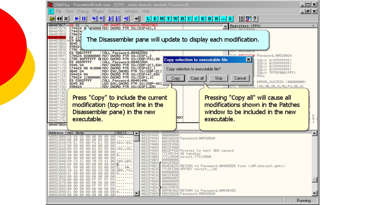This screenshot has height=205, width=365.
Task: Click the Copy all button
Action: (197, 78)
